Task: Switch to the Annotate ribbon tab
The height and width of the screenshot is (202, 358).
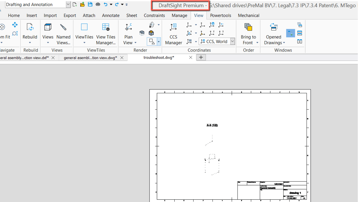Action: (x=111, y=15)
